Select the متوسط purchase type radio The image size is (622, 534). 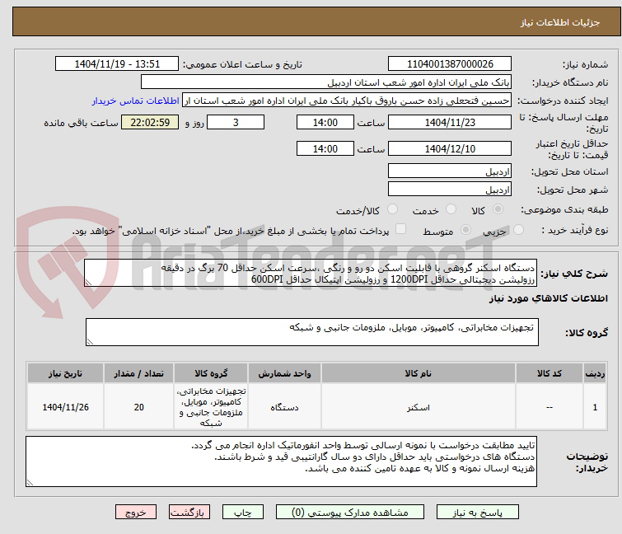coord(465,230)
